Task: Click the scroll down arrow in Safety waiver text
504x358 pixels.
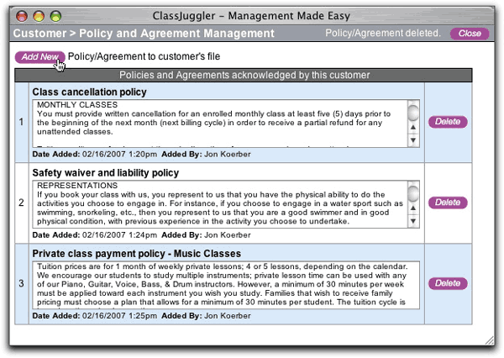Action: click(x=413, y=221)
